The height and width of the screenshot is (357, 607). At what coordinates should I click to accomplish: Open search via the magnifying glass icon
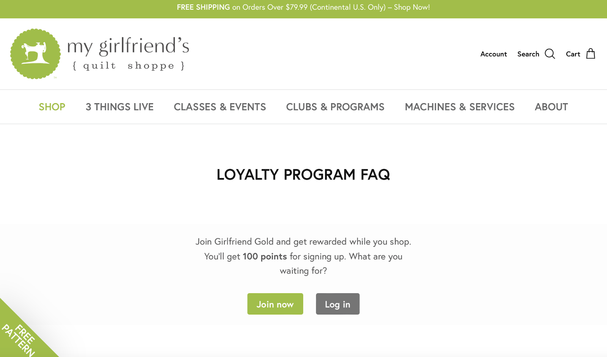point(550,54)
